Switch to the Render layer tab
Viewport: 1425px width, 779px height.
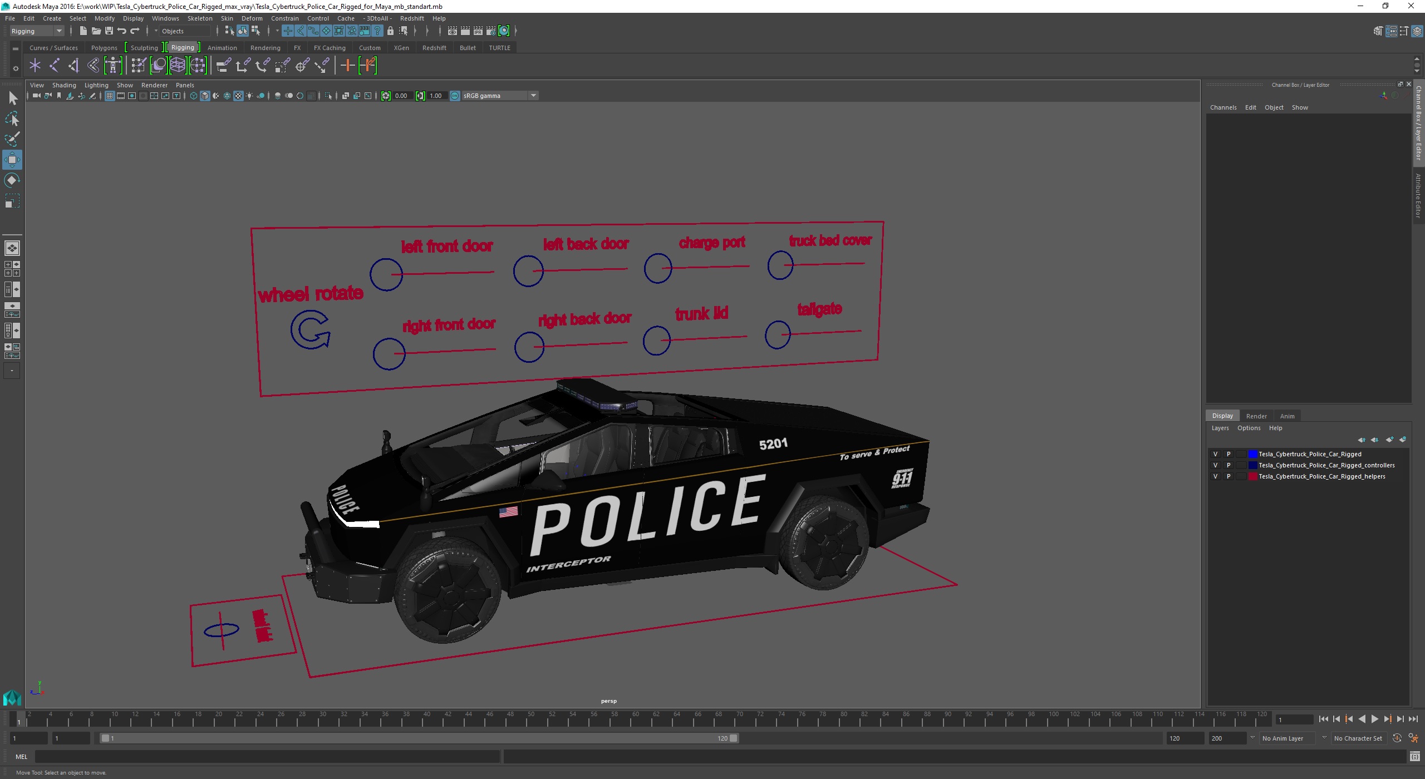point(1256,416)
